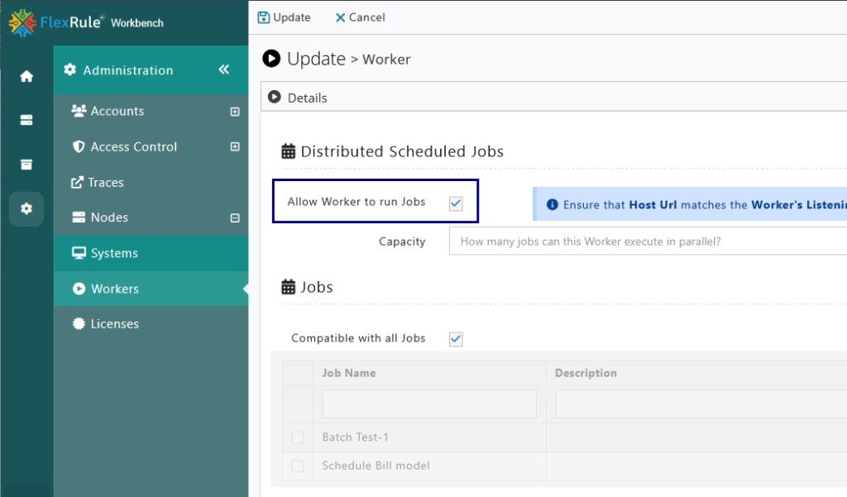847x497 pixels.
Task: Collapse the Nodes section minus button
Action: (x=235, y=217)
